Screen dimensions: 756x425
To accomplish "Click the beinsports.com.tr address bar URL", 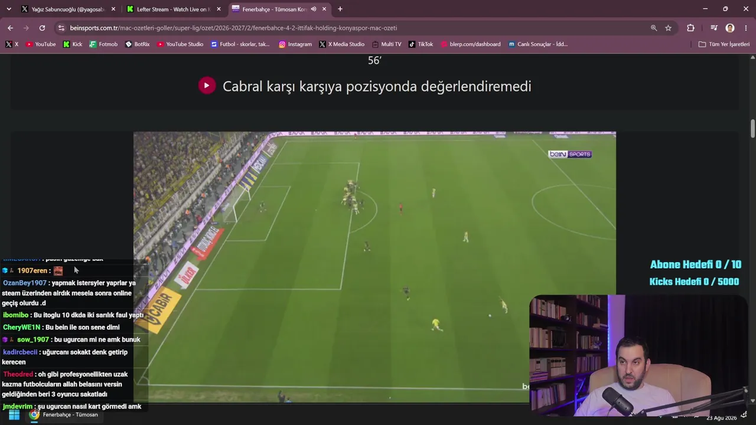I will pos(233,28).
